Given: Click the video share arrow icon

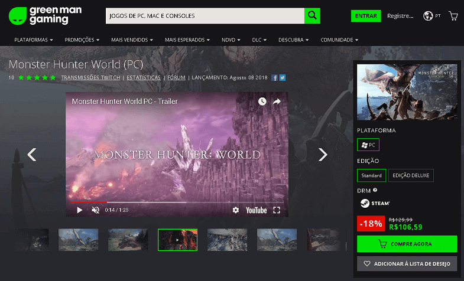Looking at the screenshot, I should (x=277, y=102).
